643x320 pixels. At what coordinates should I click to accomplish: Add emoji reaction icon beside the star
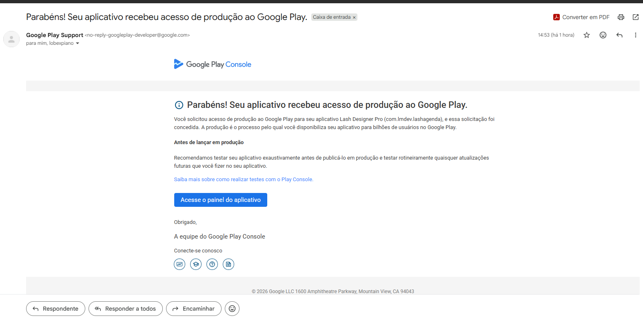pyautogui.click(x=603, y=35)
